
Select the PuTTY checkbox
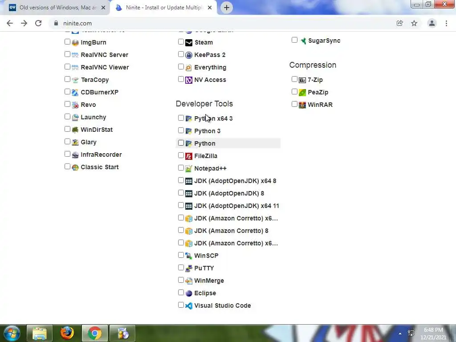tap(181, 268)
